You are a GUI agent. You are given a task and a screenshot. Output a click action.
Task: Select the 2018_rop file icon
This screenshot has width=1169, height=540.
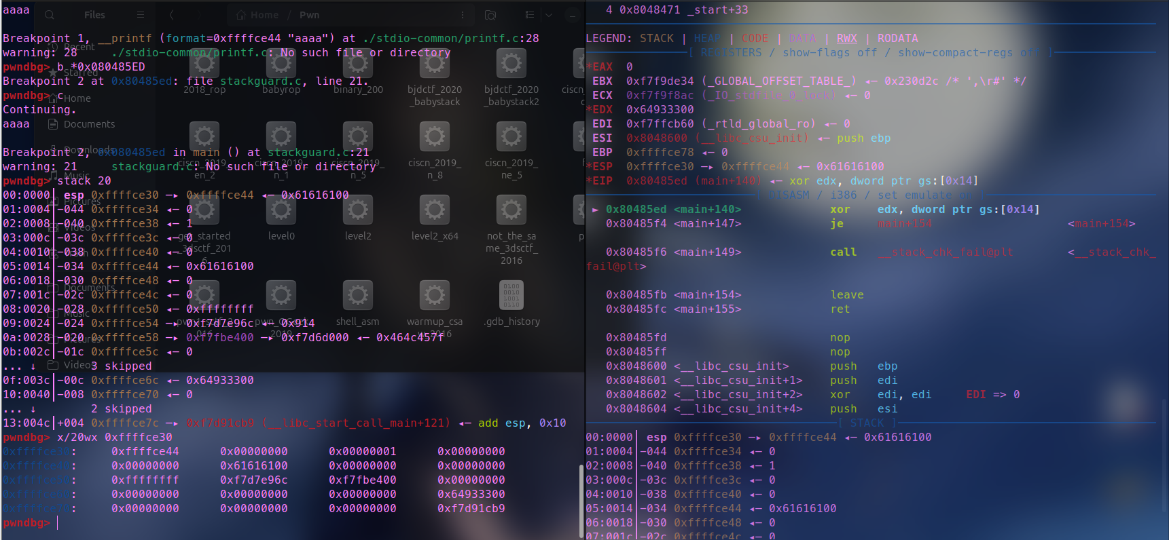pyautogui.click(x=204, y=64)
